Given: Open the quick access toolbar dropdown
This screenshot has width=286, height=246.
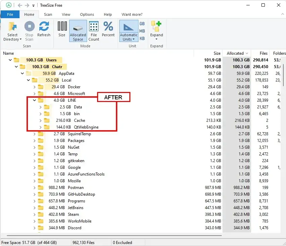Looking at the screenshot, I should point(33,6).
